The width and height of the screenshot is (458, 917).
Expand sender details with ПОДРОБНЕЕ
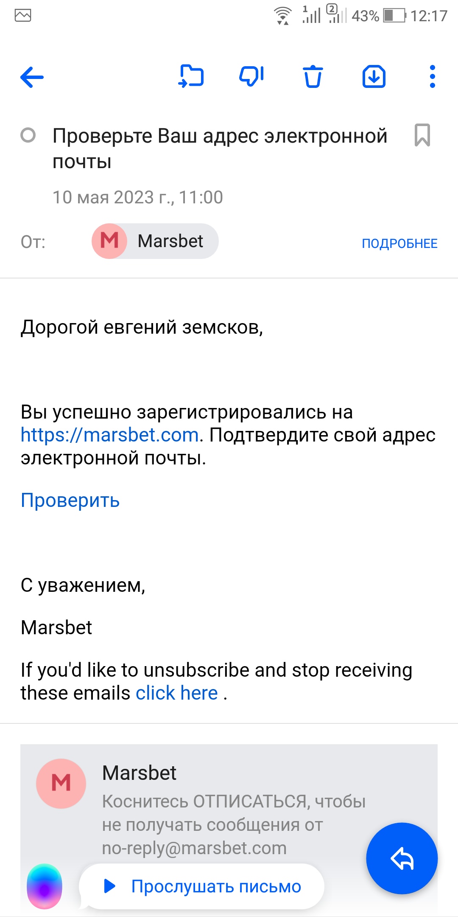point(399,243)
